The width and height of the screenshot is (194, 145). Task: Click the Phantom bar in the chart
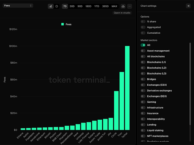pyautogui.click(x=67, y=128)
